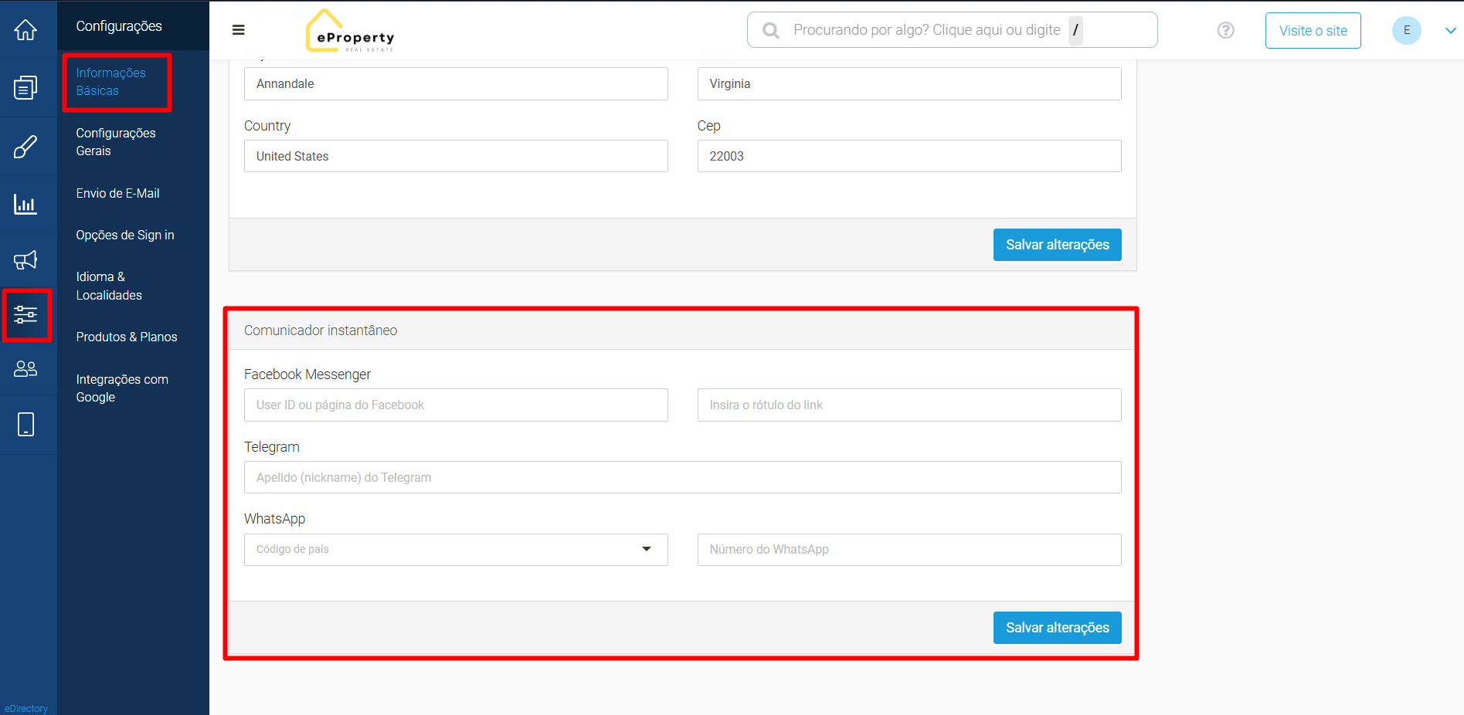Open Produtos & Planos settings
The height and width of the screenshot is (715, 1464).
[127, 337]
